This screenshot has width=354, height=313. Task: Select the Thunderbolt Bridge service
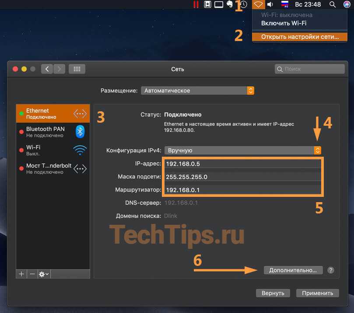(53, 169)
